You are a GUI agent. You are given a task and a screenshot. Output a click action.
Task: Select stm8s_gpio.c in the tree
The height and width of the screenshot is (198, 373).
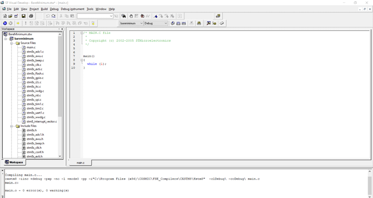(x=35, y=78)
